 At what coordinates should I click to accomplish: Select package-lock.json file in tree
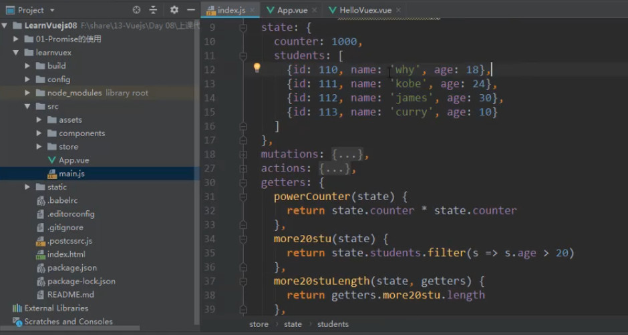(x=76, y=282)
